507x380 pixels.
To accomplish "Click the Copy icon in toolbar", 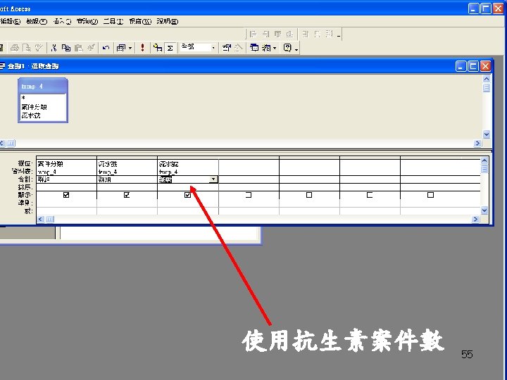I will (66, 48).
